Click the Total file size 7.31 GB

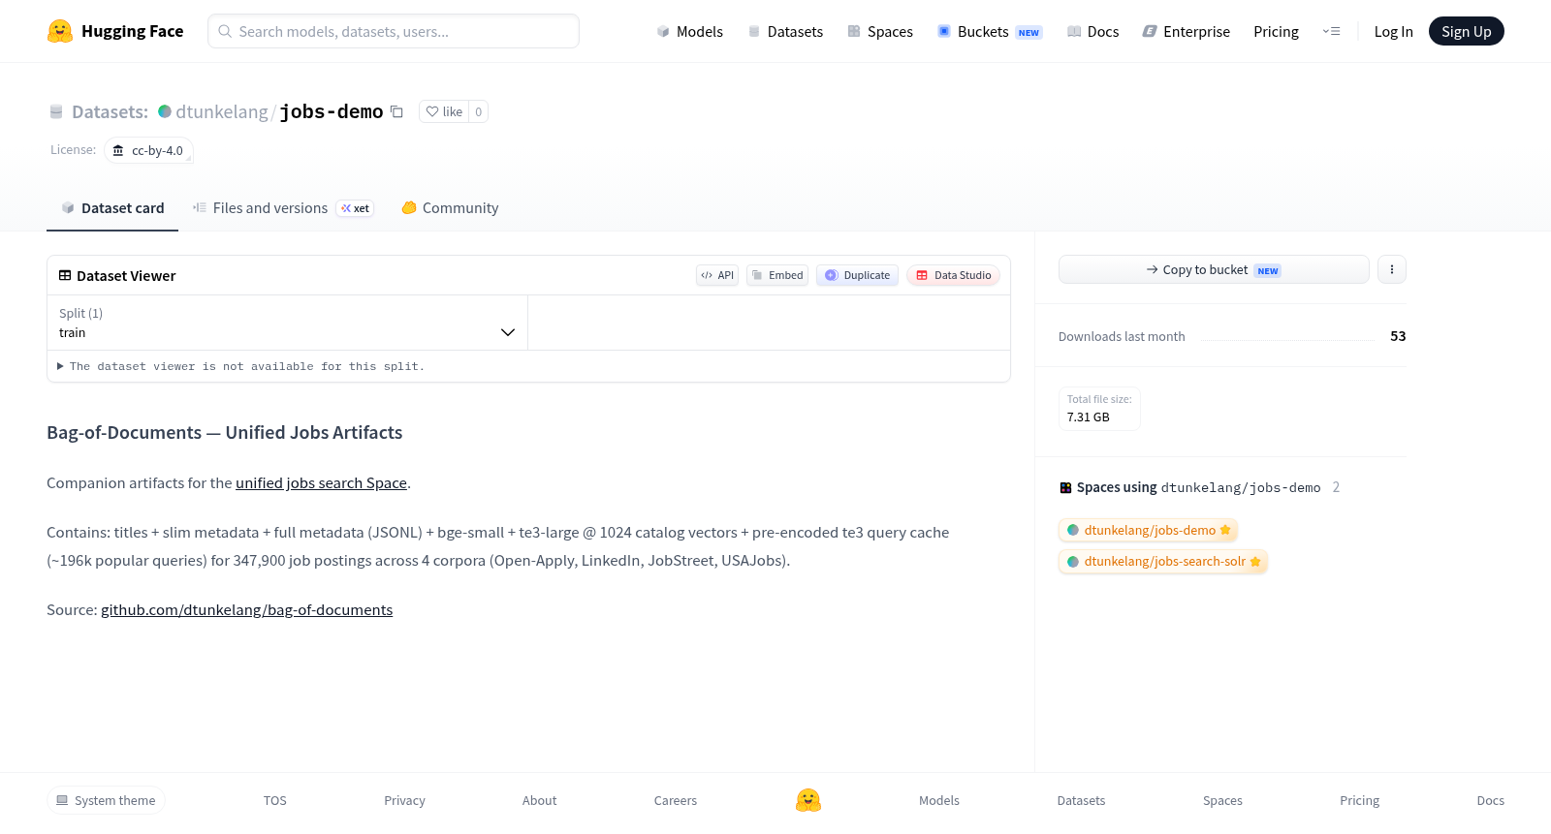(1099, 408)
